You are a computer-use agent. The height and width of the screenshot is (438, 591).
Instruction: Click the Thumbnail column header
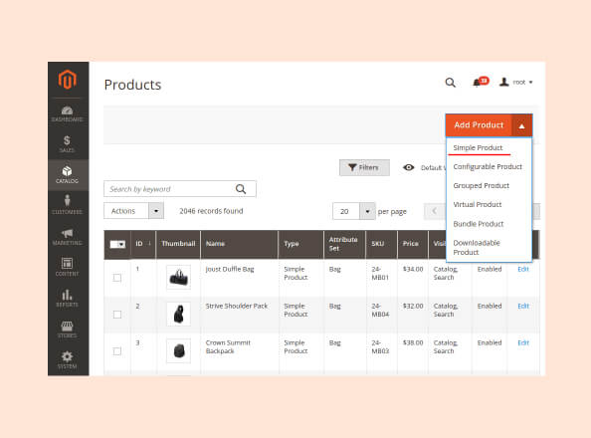click(178, 244)
